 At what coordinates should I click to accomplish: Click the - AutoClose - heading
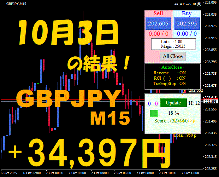pos(172,67)
